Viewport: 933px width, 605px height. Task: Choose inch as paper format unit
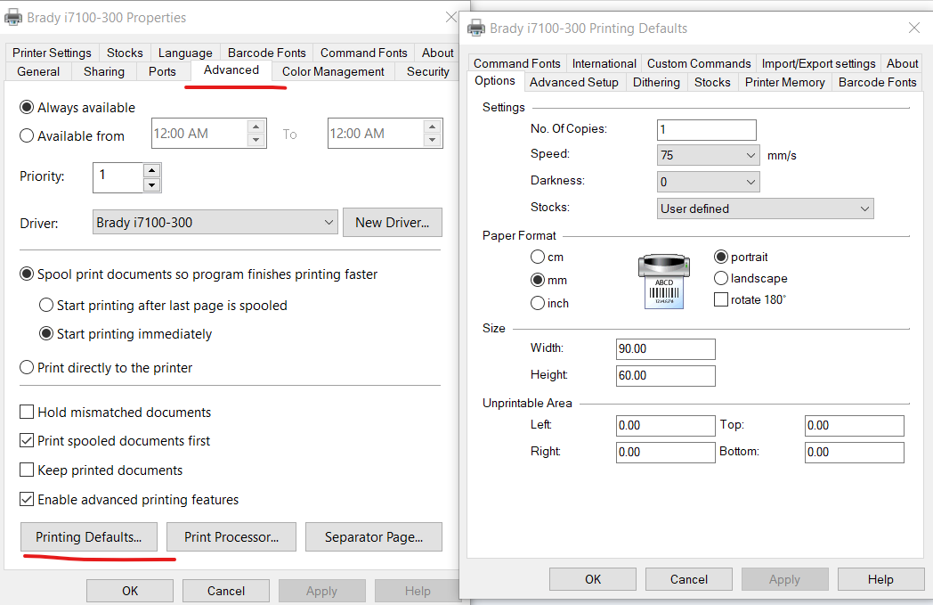tap(538, 303)
